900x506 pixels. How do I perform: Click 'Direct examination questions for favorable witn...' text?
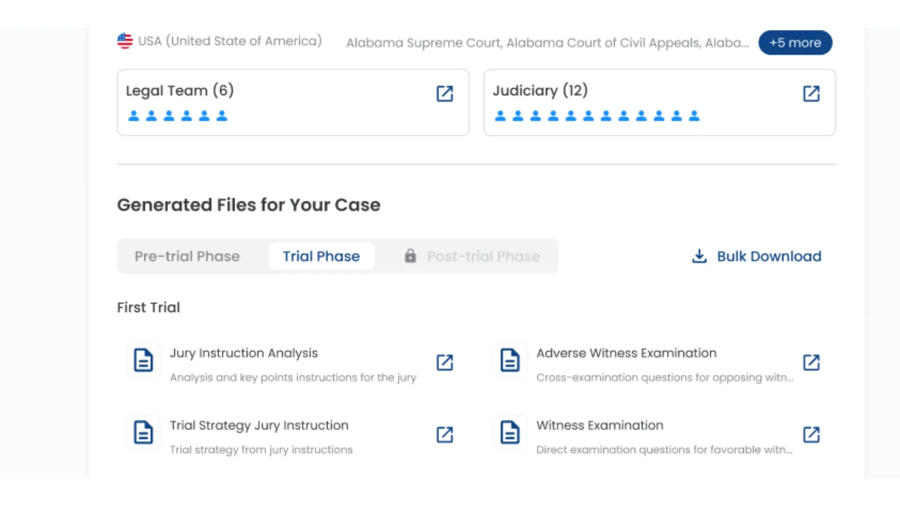[664, 450]
